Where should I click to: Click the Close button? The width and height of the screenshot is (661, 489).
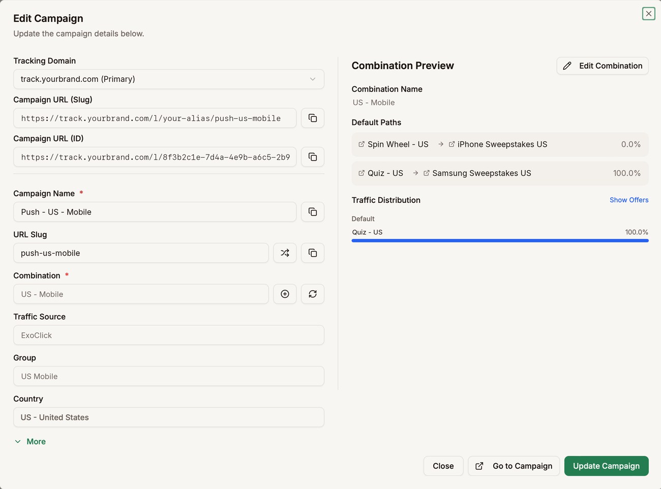[x=443, y=466]
